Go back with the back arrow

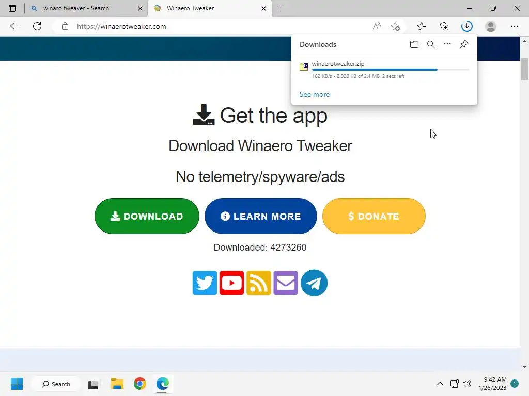[x=14, y=26]
